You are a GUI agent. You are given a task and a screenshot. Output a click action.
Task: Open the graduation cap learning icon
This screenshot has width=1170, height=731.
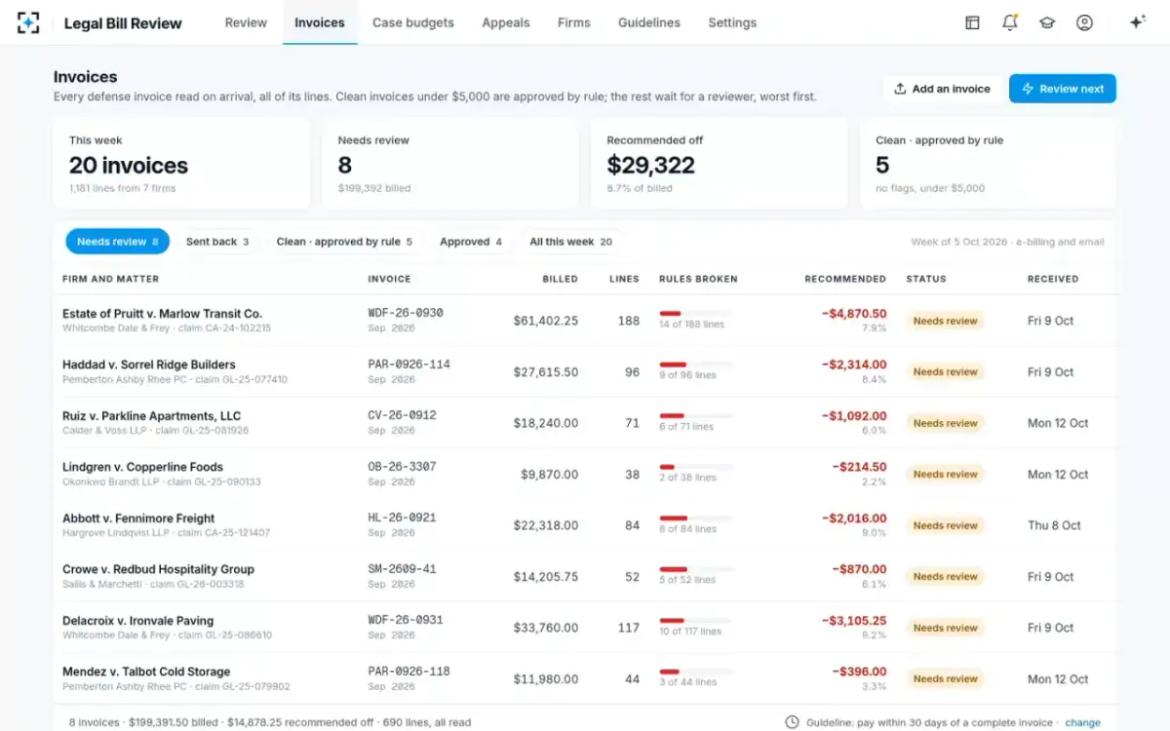(1047, 22)
